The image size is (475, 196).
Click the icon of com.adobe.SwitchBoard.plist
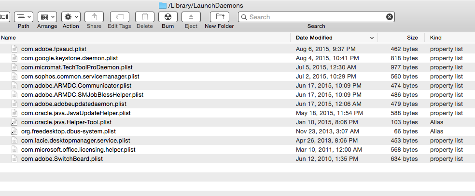(x=14, y=159)
